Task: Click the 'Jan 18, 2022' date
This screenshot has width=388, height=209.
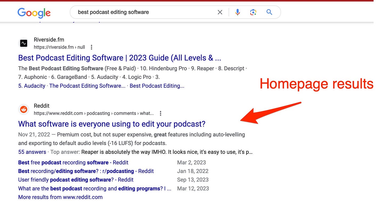Action: tap(193, 171)
